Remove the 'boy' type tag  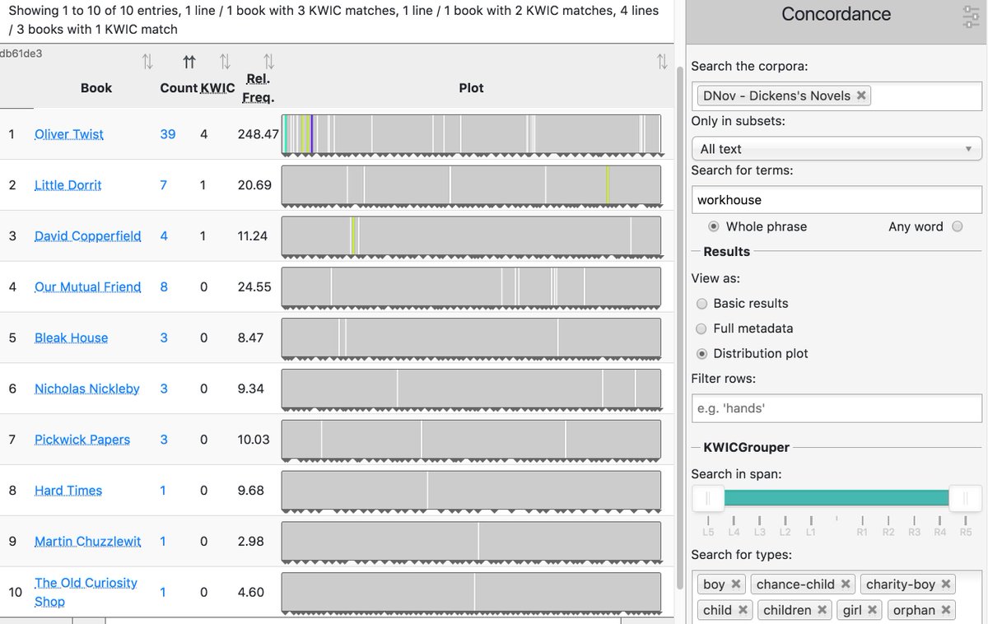coord(736,584)
